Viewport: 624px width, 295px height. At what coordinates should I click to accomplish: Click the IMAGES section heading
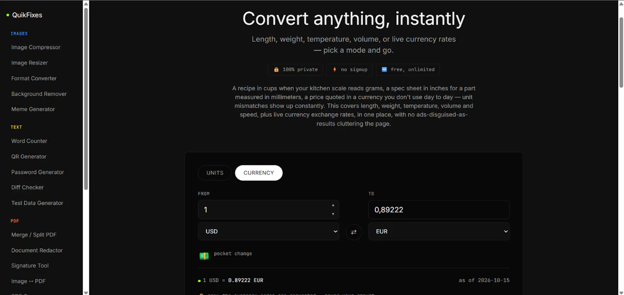[x=19, y=34]
